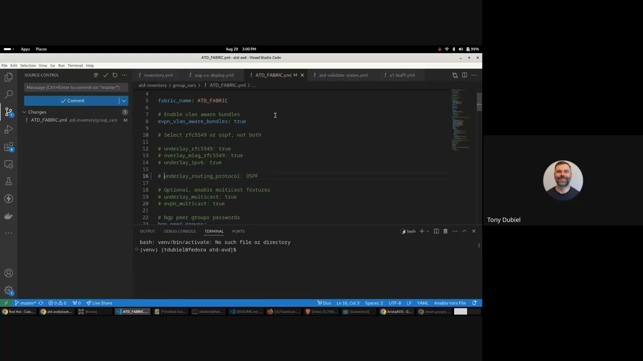
Task: Split the editor to the right
Action: [464, 75]
